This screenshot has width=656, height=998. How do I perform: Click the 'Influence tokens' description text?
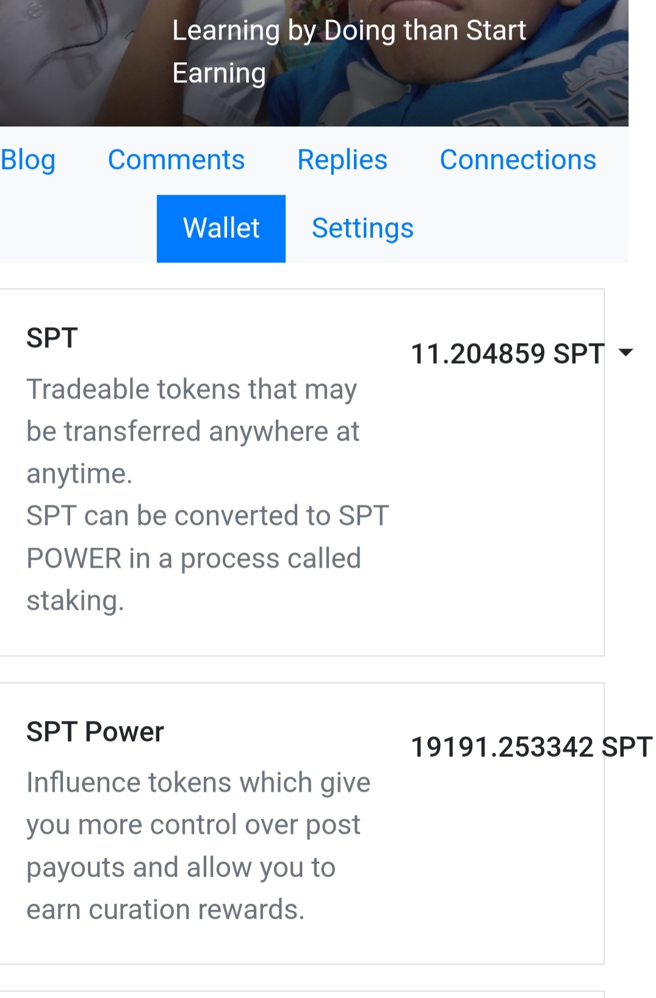click(198, 783)
